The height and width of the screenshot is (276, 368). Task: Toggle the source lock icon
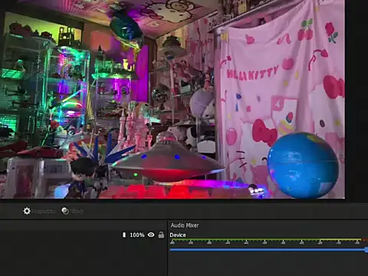click(161, 235)
